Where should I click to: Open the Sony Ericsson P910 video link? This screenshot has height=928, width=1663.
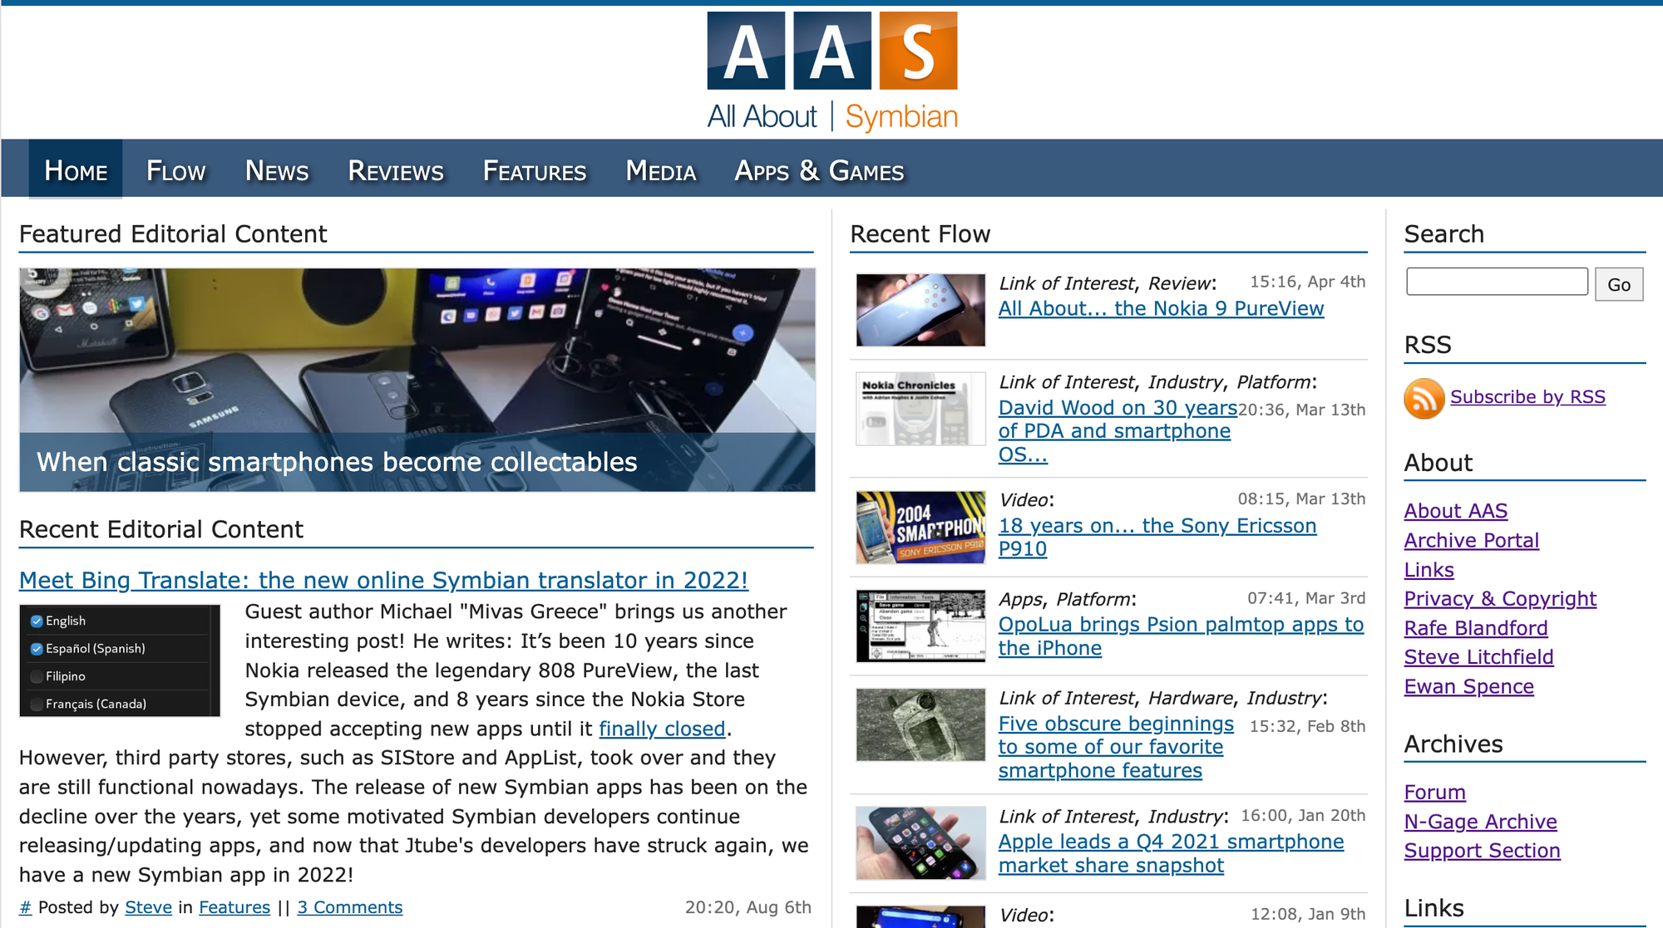click(1157, 538)
